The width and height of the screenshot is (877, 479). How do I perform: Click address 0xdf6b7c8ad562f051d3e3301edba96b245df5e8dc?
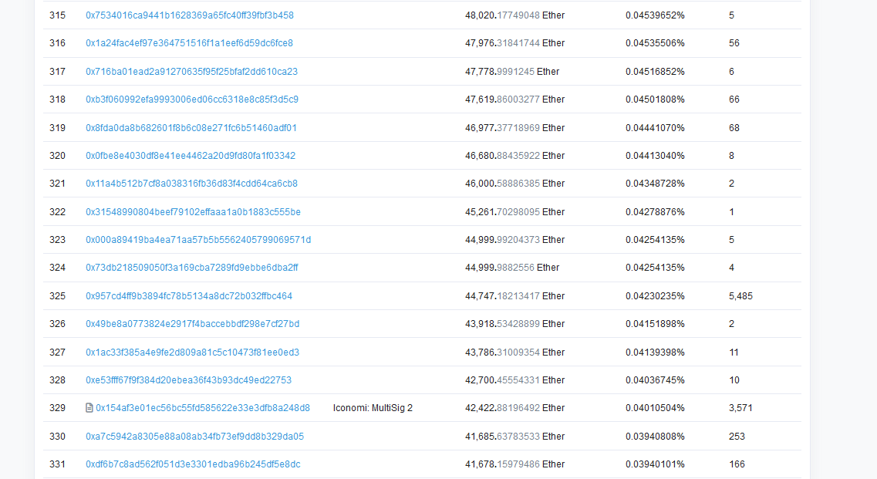(193, 464)
